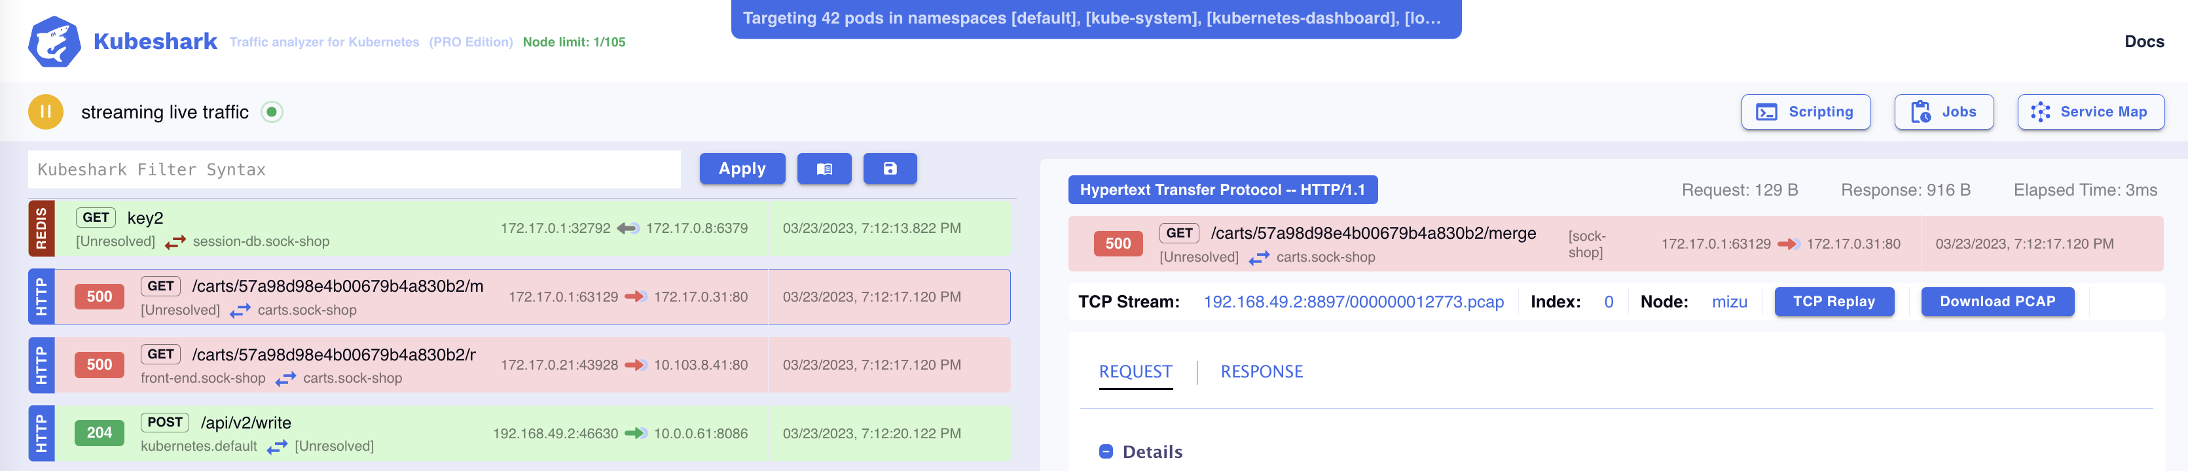Click the Kubeshark shark logo
Viewport: 2188px width, 471px height.
[54, 42]
